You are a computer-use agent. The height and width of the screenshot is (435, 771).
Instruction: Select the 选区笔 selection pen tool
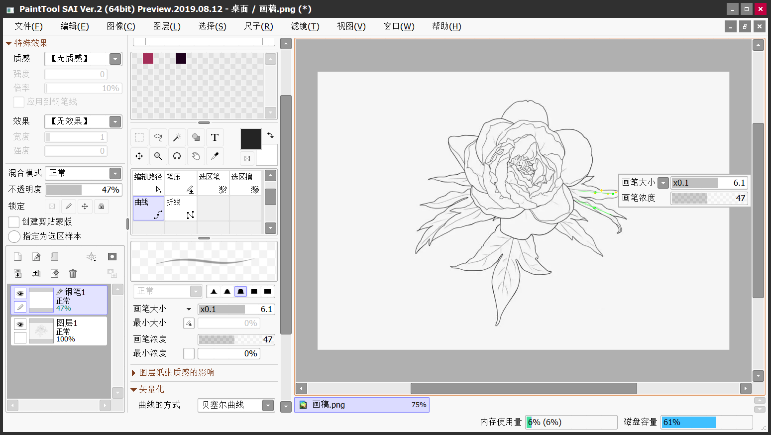[213, 183]
